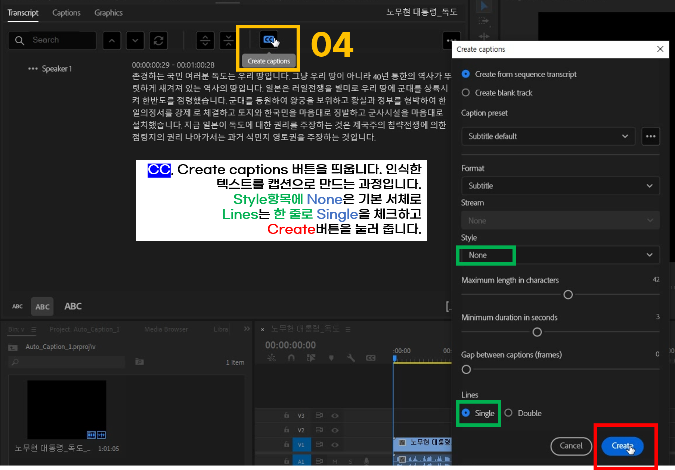
Task: Go to previous search result arrow
Action: point(112,40)
